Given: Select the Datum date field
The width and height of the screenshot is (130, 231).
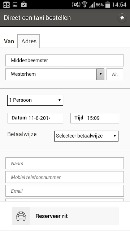Looking at the screenshot, I should (x=35, y=118).
